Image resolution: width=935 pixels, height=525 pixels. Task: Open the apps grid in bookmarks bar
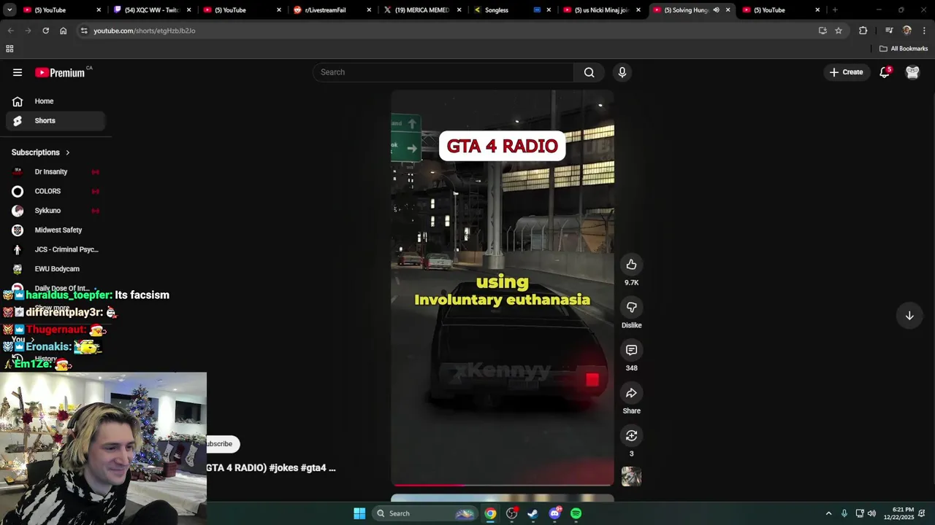click(9, 49)
